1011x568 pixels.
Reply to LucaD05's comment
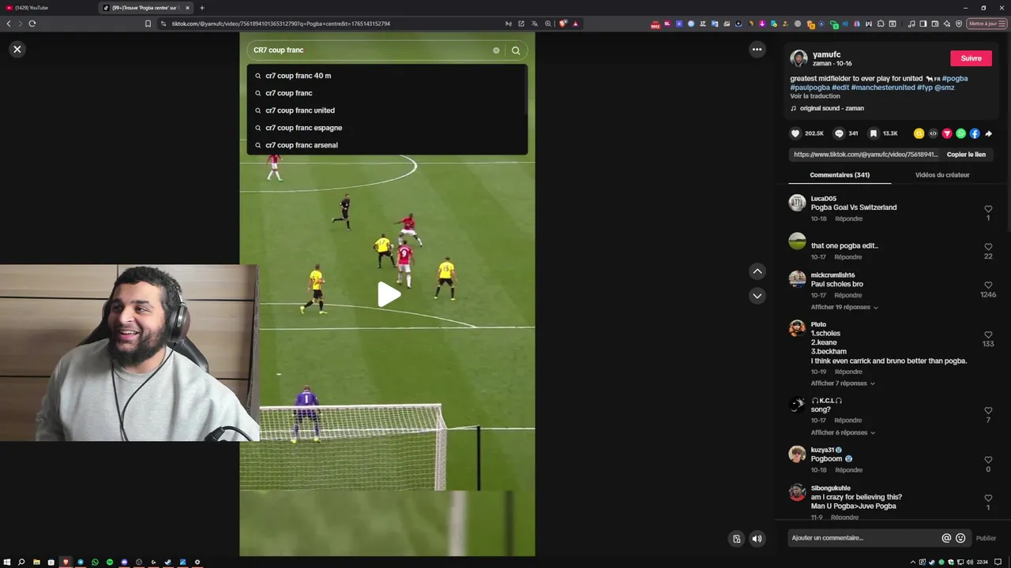(848, 219)
